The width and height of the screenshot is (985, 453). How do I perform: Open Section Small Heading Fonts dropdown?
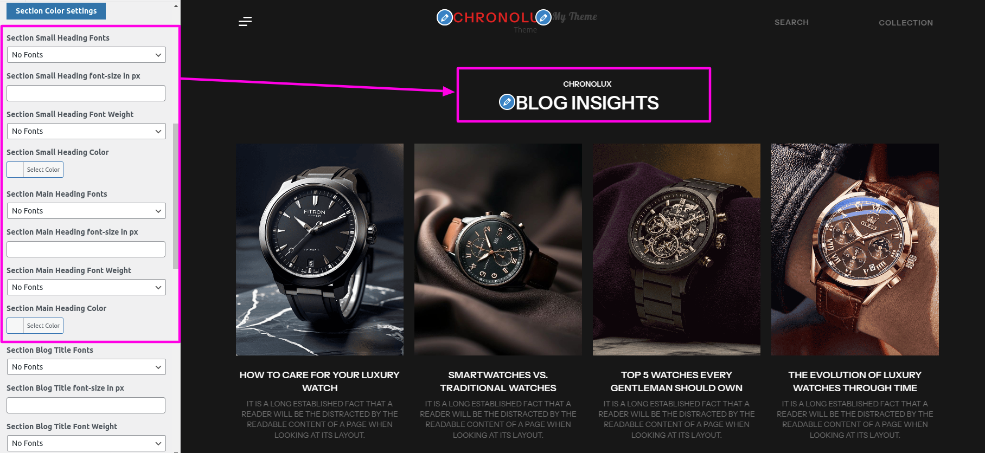[x=86, y=55]
